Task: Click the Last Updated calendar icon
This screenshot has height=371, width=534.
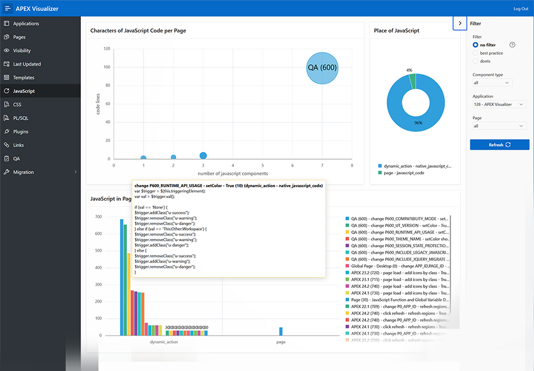Action: (x=7, y=64)
